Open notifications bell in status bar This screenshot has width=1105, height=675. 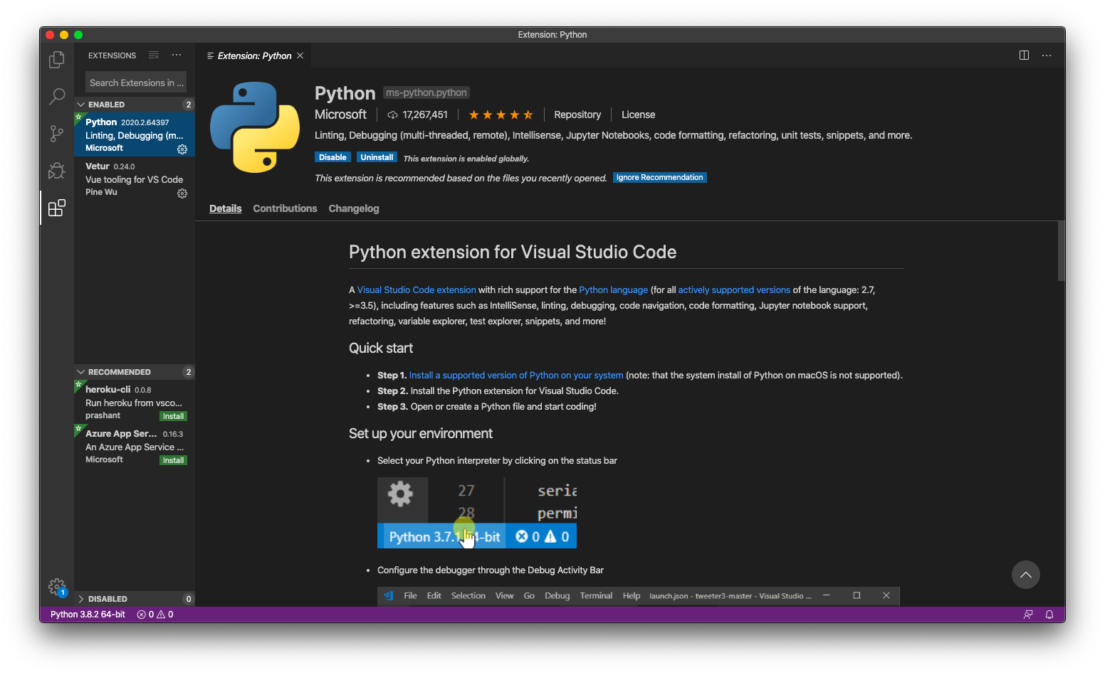point(1049,615)
